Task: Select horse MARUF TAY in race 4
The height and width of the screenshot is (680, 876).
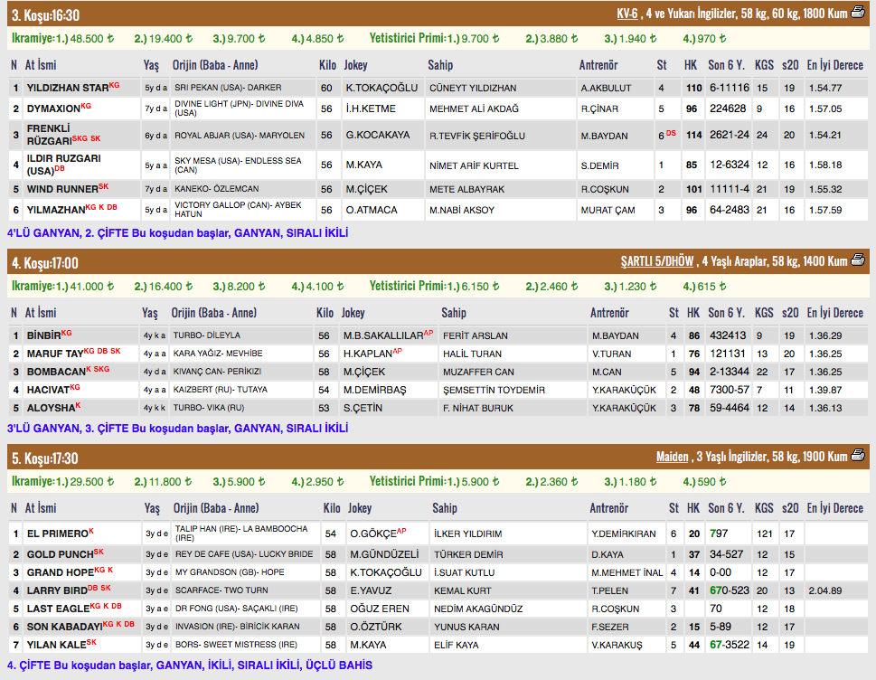Action: tap(54, 354)
